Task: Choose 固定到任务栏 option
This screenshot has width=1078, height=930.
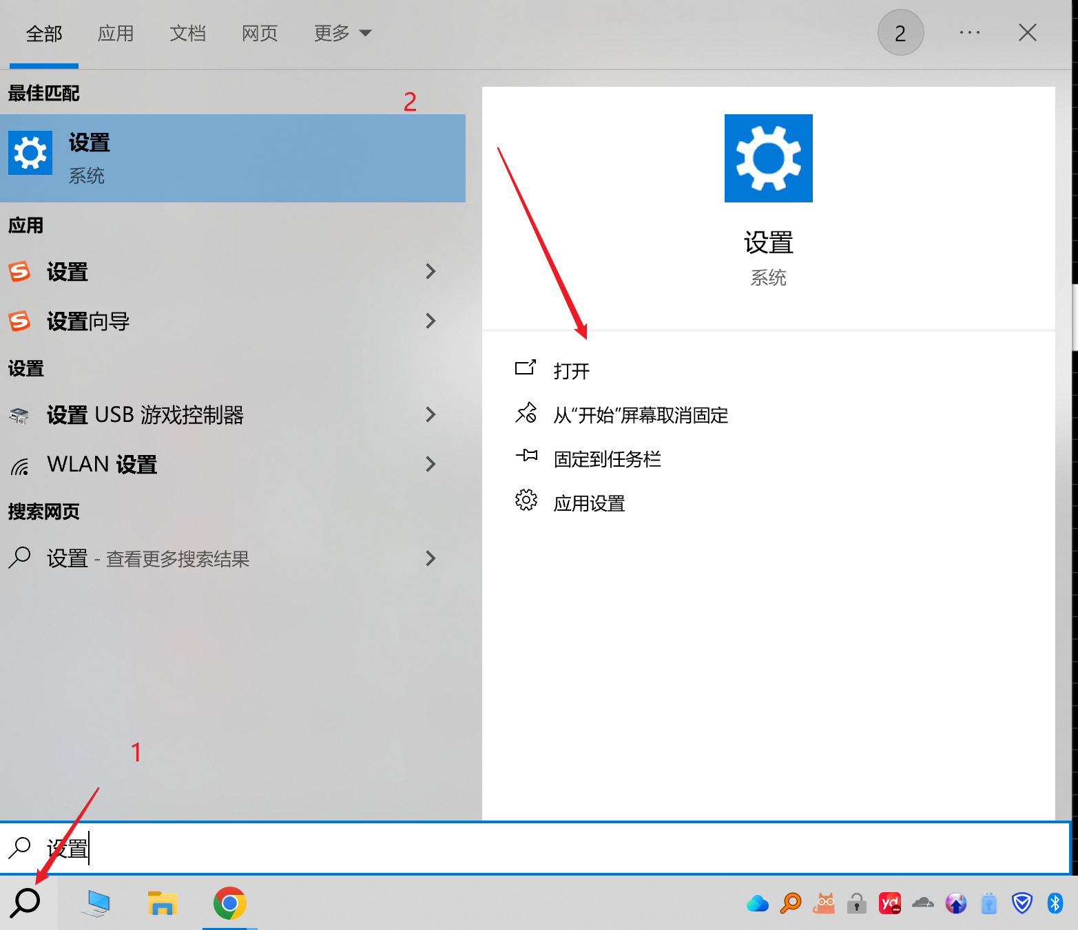Action: click(607, 459)
